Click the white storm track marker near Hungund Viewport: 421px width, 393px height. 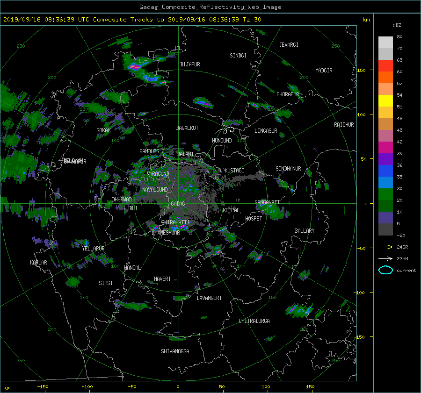tap(225, 131)
